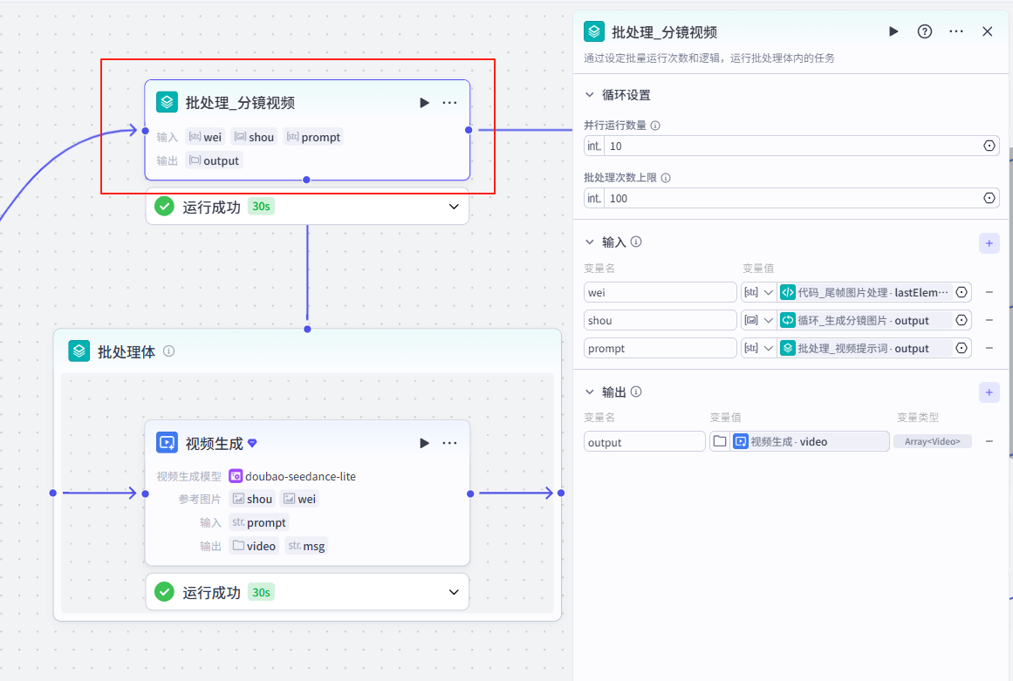Click the info icon beside 批处理体
Image resolution: width=1013 pixels, height=681 pixels.
click(169, 351)
